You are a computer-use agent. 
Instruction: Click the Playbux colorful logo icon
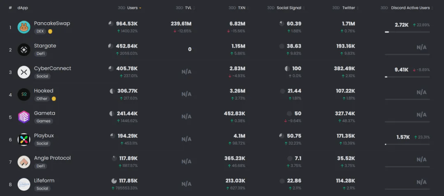(x=24, y=139)
